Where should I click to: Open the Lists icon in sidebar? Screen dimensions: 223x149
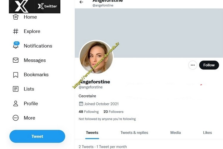[x=16, y=89]
